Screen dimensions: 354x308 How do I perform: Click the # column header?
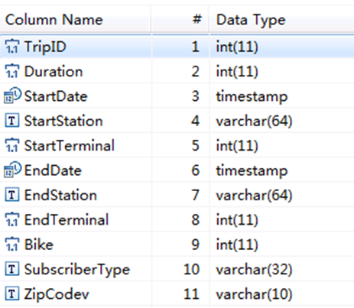click(197, 19)
